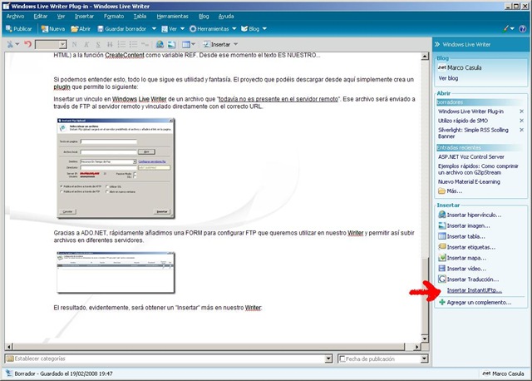Select the FTP upload dialog screenshot image

116,168
